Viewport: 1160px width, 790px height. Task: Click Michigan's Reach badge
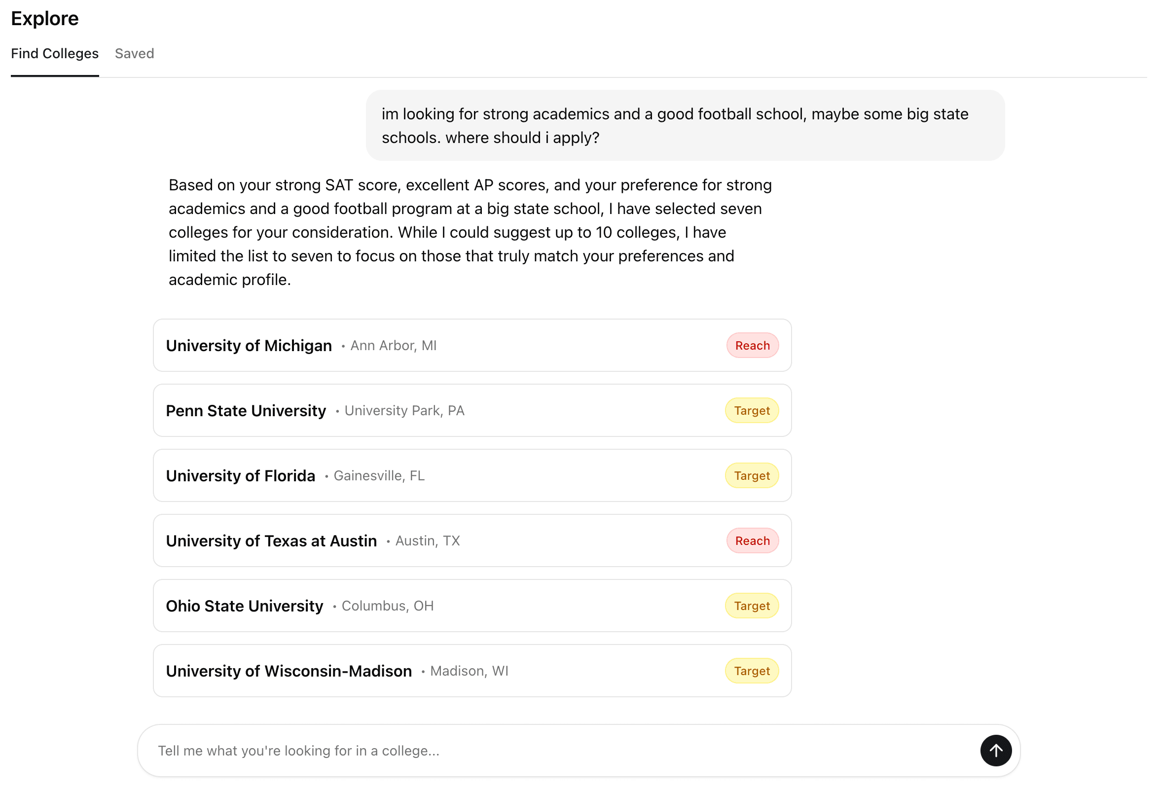coord(752,345)
